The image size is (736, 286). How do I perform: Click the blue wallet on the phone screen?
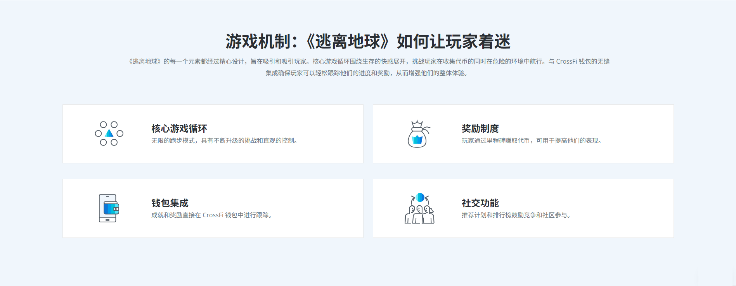[111, 209]
